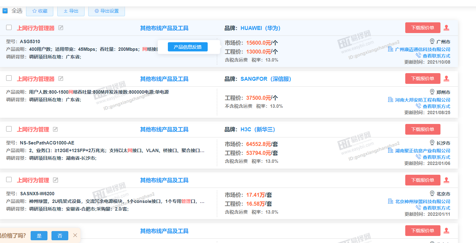The image size is (476, 243).
Task: Click the 产品信息反馈 feedback button
Action: [188, 47]
